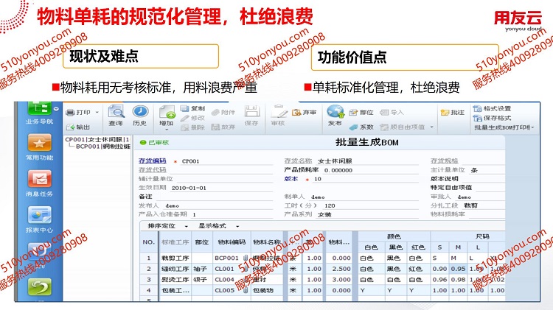Click the 发布 (Publish) globe icon
Image resolution: width=553 pixels, height=310 pixels.
click(x=335, y=112)
